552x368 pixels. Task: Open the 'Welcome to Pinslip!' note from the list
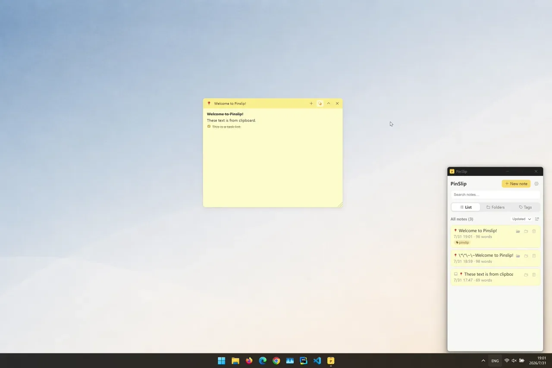(495, 236)
